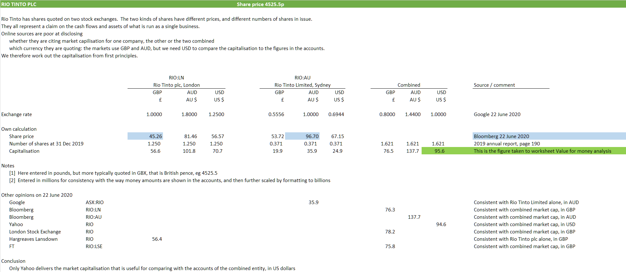Click 'Consistent with combined market cap, in USD'
The height and width of the screenshot is (272, 626).
[x=525, y=224]
